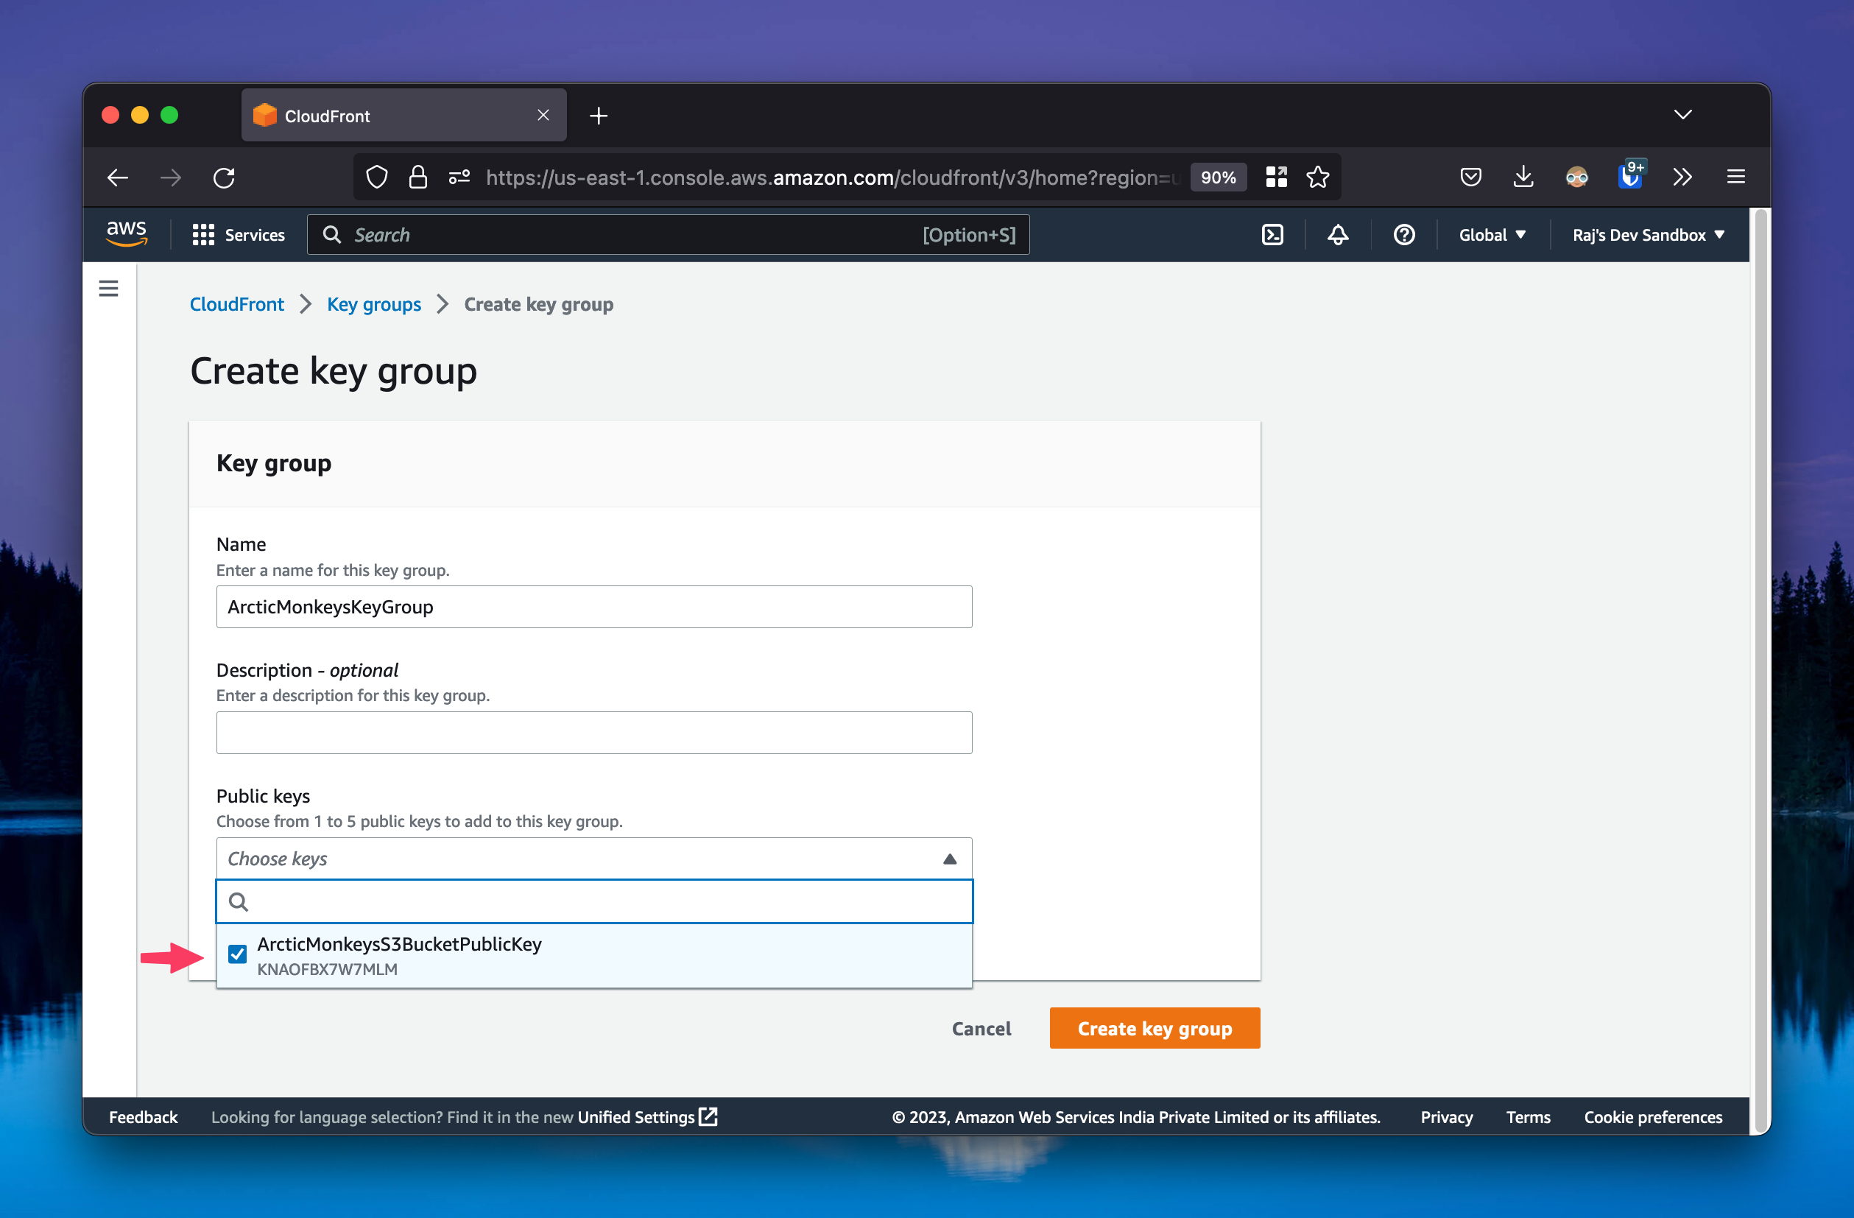Click Cancel to discard key group
Viewport: 1854px width, 1218px height.
click(981, 1029)
